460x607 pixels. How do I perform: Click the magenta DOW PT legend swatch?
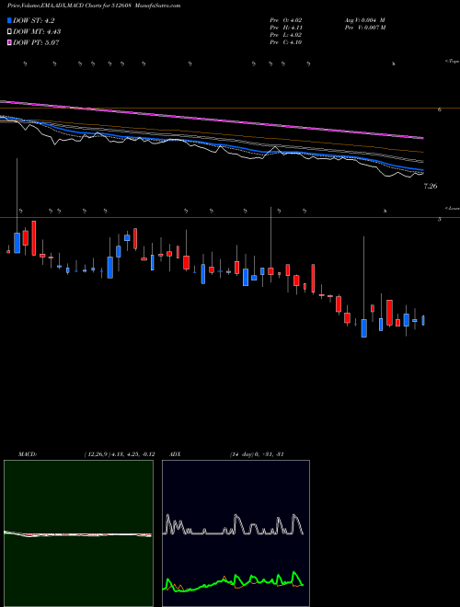click(x=10, y=42)
